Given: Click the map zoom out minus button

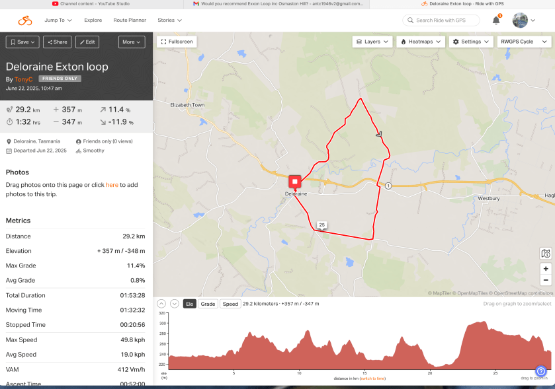Looking at the screenshot, I should 545,280.
